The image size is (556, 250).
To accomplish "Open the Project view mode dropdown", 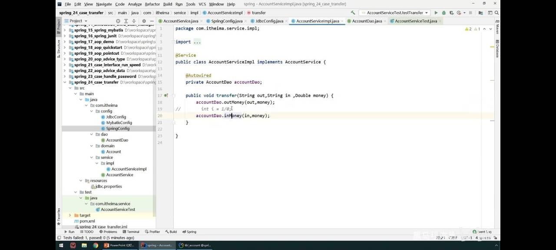I will [76, 21].
